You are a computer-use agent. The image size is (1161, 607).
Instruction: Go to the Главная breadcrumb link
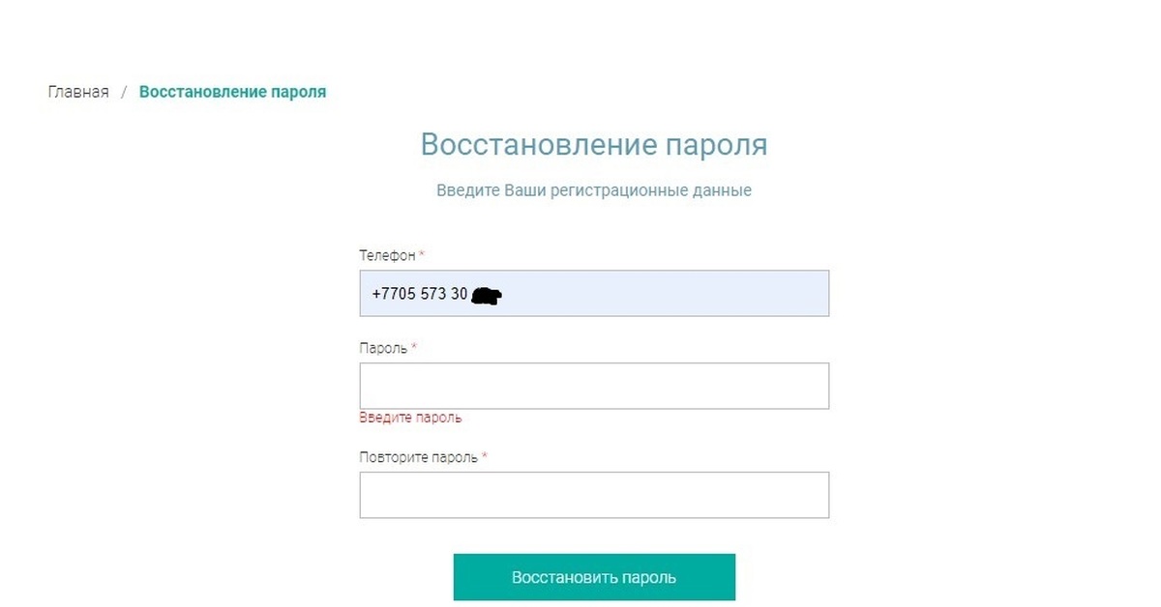coord(78,92)
